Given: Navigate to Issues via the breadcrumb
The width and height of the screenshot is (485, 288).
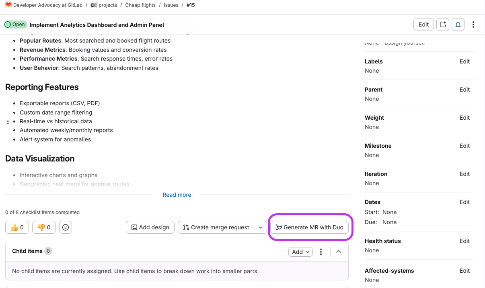Looking at the screenshot, I should point(171,5).
